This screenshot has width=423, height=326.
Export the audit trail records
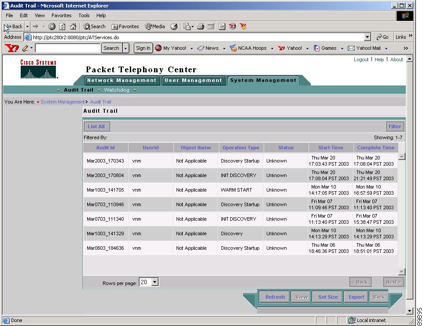pyautogui.click(x=356, y=297)
